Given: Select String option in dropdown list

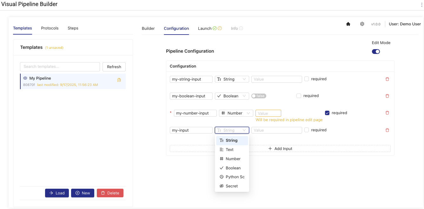Looking at the screenshot, I should point(232,140).
